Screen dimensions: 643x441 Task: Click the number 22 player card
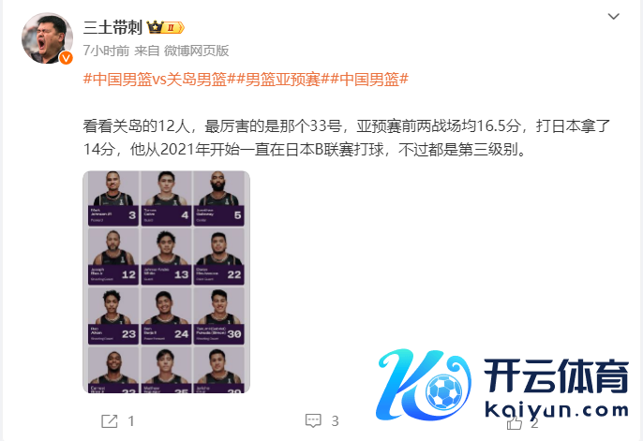click(218, 257)
